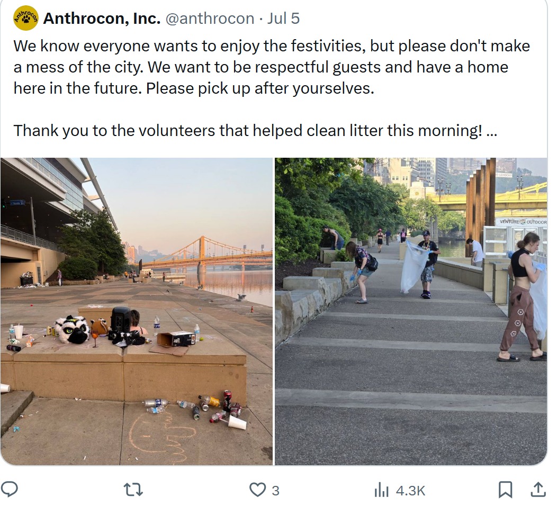Click the "Thank you to the volunteers" line

click(255, 131)
